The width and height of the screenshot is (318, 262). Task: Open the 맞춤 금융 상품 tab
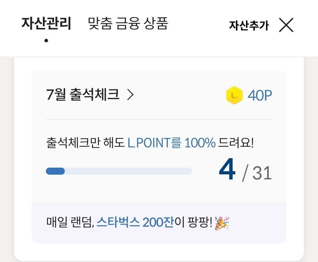[x=128, y=24]
